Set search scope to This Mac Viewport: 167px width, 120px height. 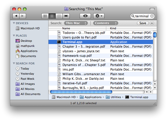76,23
